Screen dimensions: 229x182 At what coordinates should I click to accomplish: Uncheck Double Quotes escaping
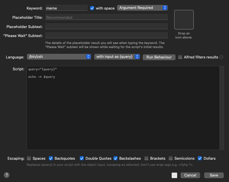82,158
